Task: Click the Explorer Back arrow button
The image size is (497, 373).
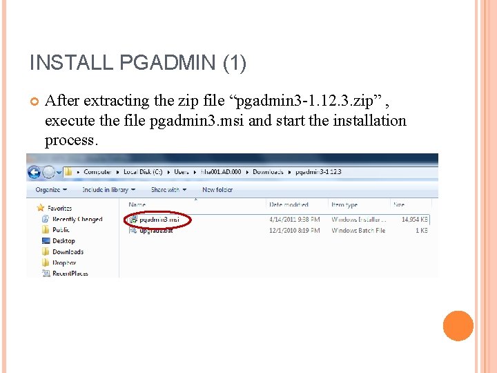Action: 34,172
